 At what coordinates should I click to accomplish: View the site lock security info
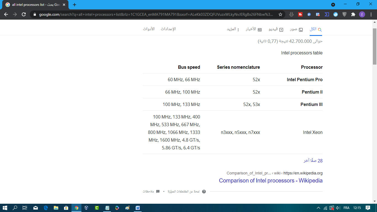[34, 14]
